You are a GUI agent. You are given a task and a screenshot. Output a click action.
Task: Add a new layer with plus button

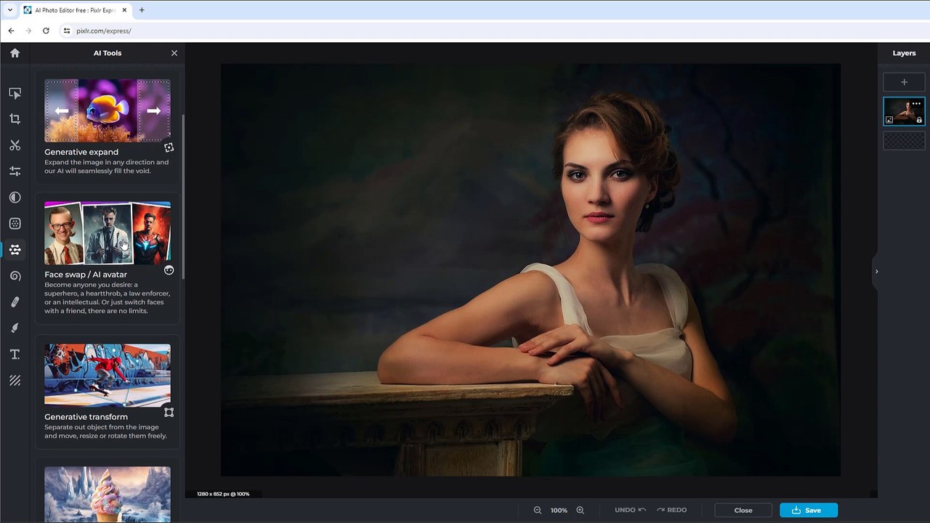904,82
